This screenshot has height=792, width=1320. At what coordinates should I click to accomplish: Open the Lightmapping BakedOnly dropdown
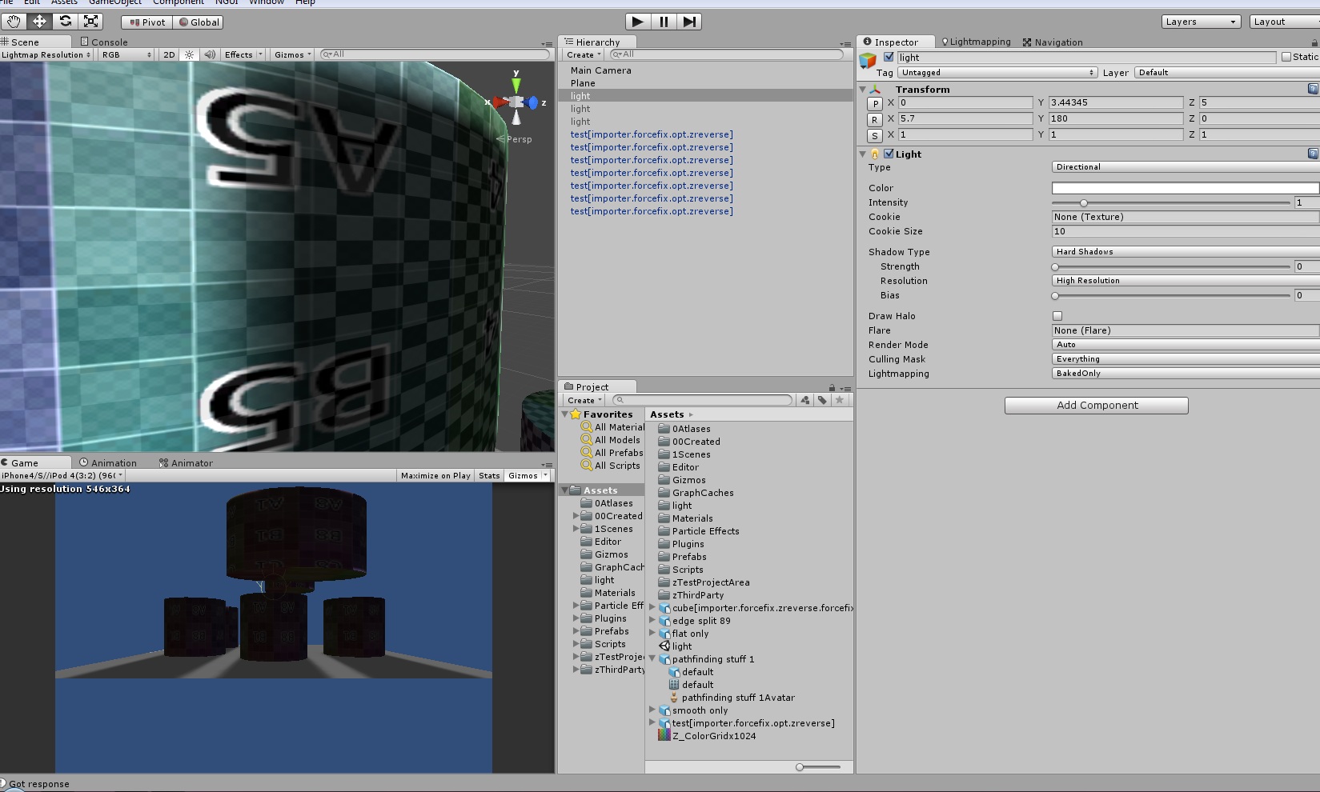(x=1186, y=374)
